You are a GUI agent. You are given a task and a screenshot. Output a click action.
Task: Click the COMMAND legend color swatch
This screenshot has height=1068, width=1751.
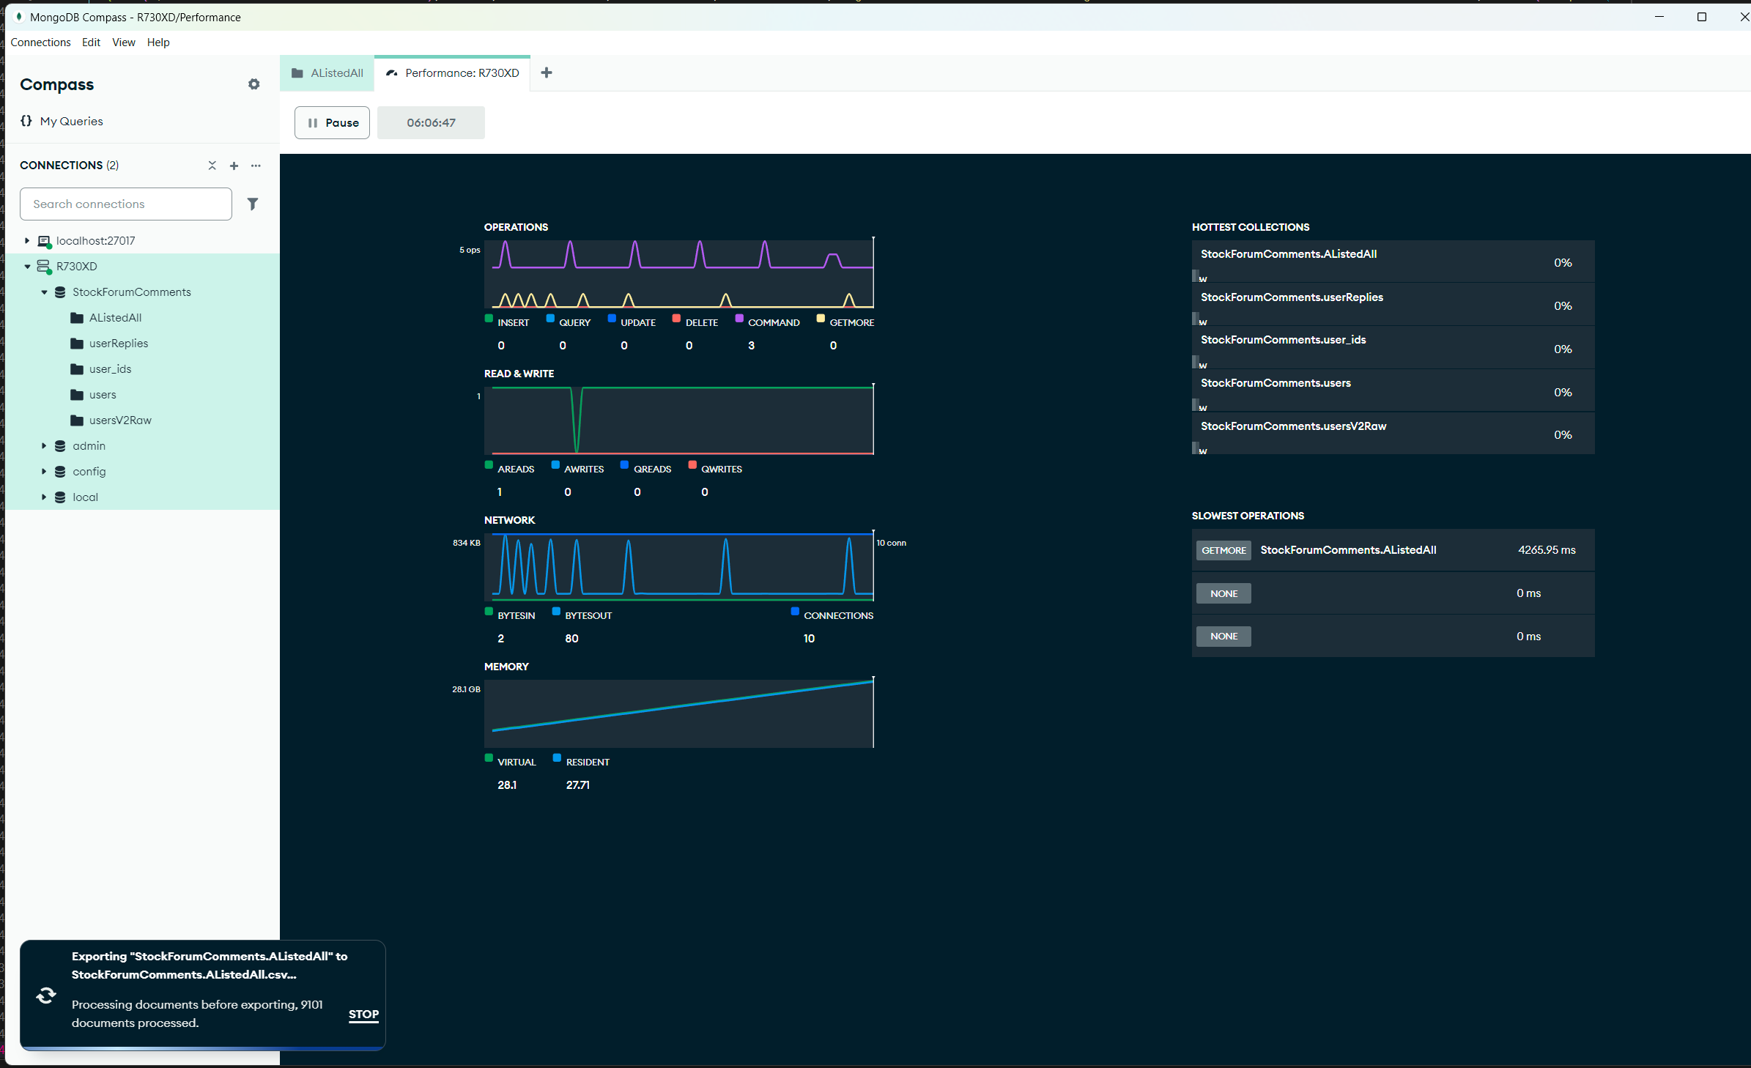739,318
